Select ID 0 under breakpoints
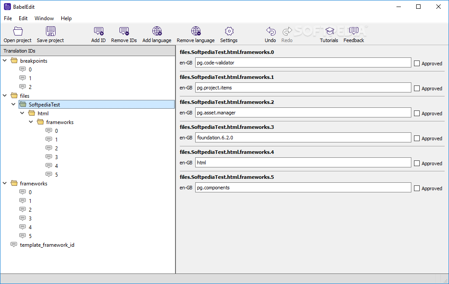 [x=30, y=69]
